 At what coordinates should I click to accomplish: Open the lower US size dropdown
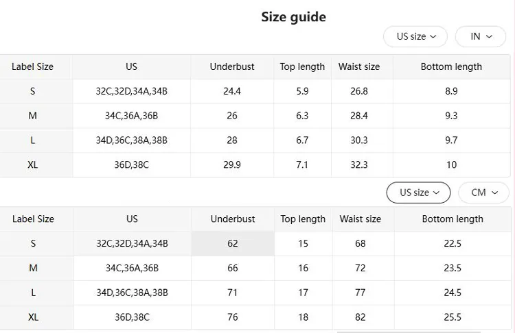(x=418, y=193)
